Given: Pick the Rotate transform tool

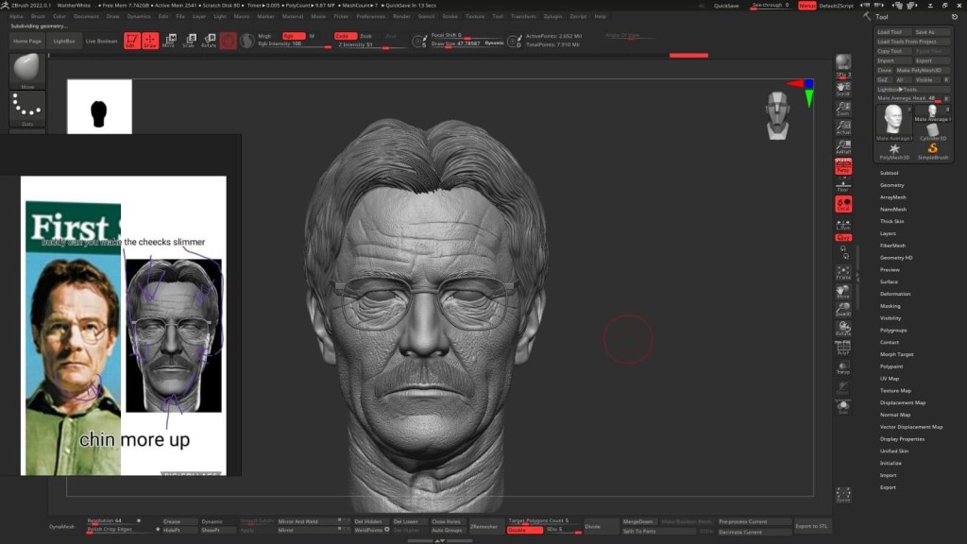Looking at the screenshot, I should 209,41.
